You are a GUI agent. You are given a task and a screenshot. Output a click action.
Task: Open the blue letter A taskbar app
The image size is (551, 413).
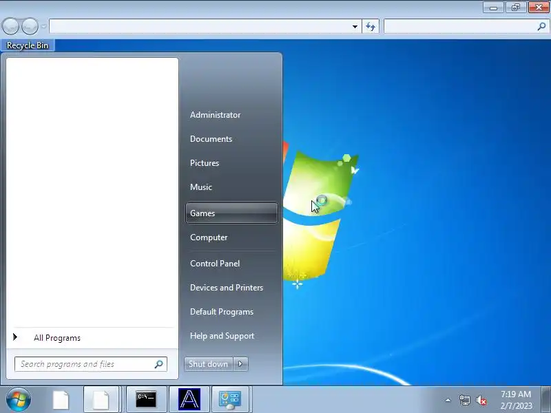click(189, 399)
